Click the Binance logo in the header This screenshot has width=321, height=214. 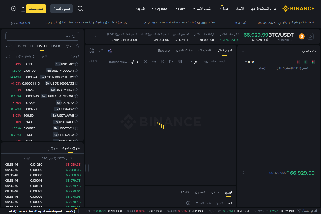click(x=299, y=9)
